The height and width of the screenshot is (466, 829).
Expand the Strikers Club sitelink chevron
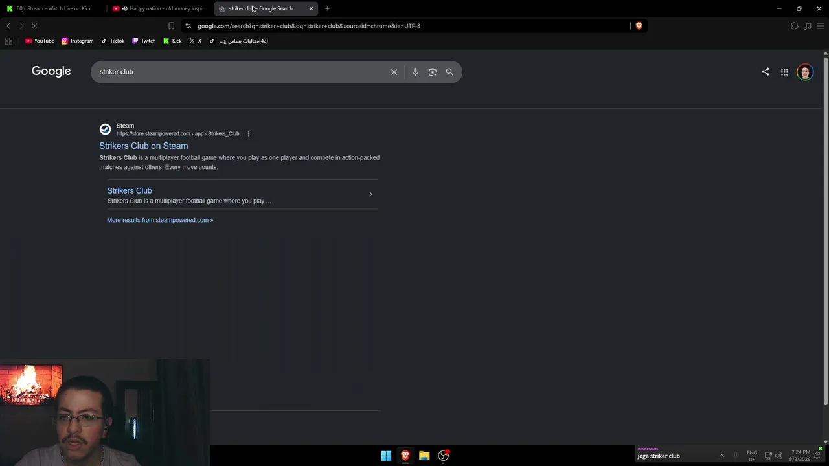tap(370, 194)
